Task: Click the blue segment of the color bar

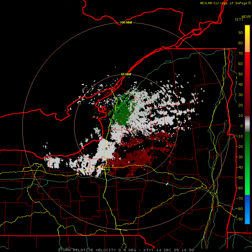Action: [247, 209]
